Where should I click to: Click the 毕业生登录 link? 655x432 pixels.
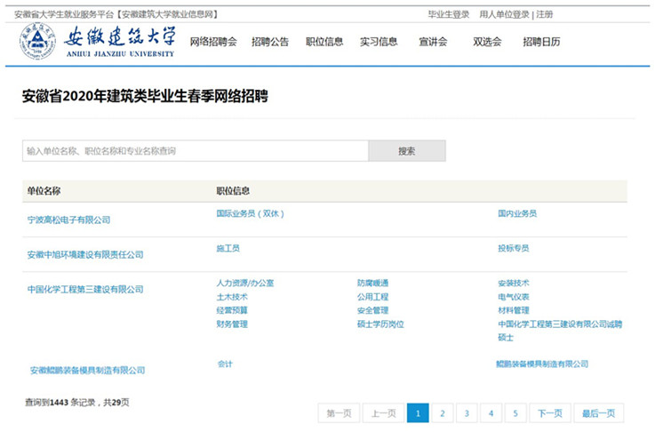(449, 14)
